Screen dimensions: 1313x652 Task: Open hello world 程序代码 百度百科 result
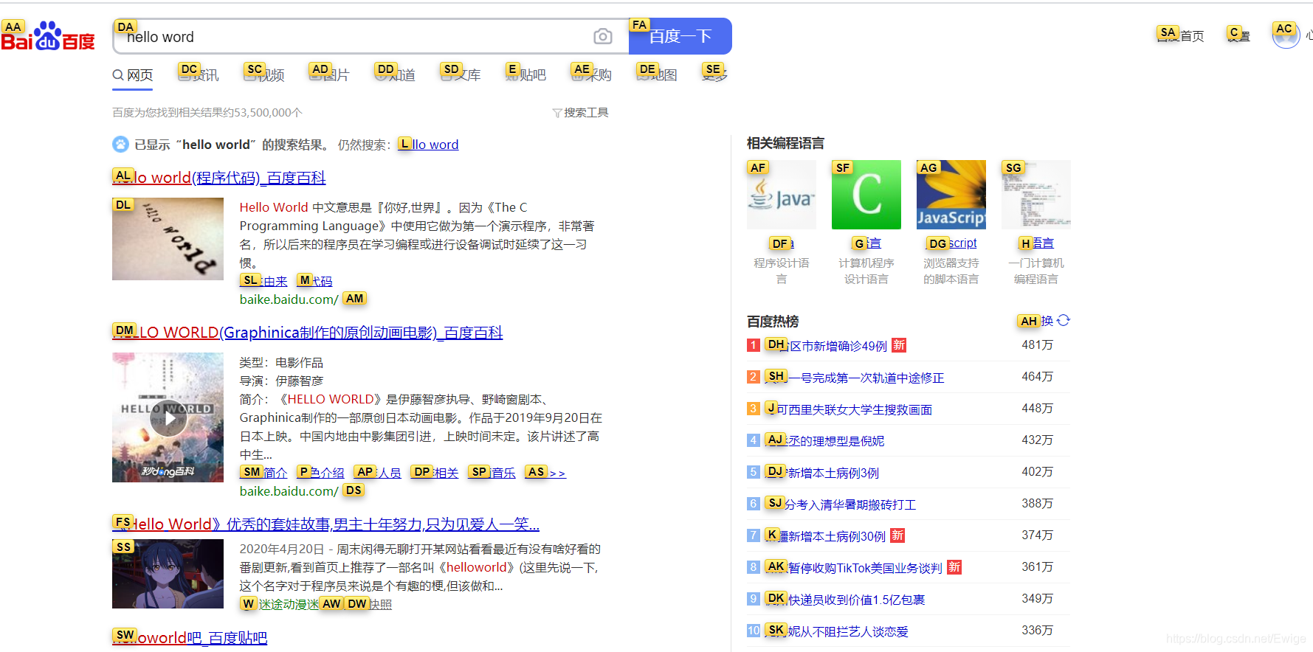coord(219,178)
